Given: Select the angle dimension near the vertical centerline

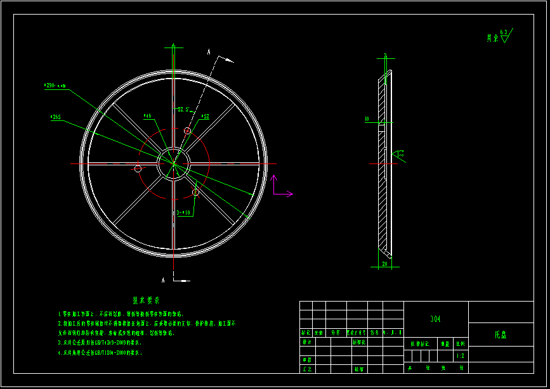Looking at the screenshot, I should 184,110.
